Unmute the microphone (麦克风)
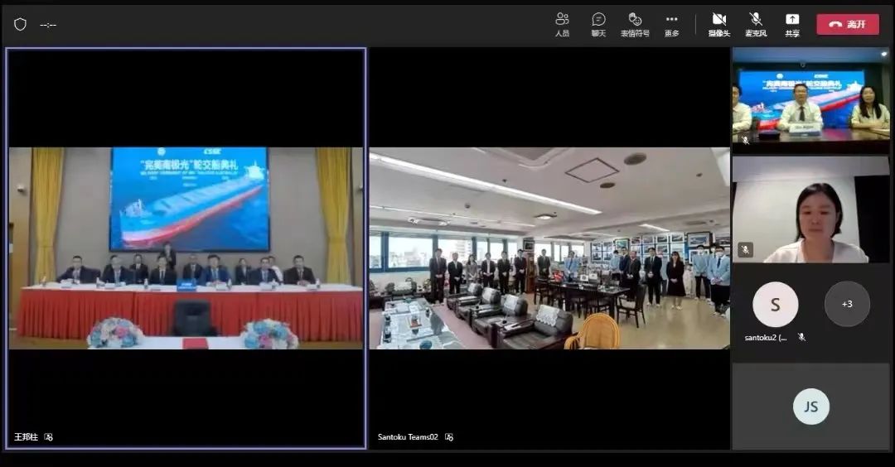 pos(756,23)
